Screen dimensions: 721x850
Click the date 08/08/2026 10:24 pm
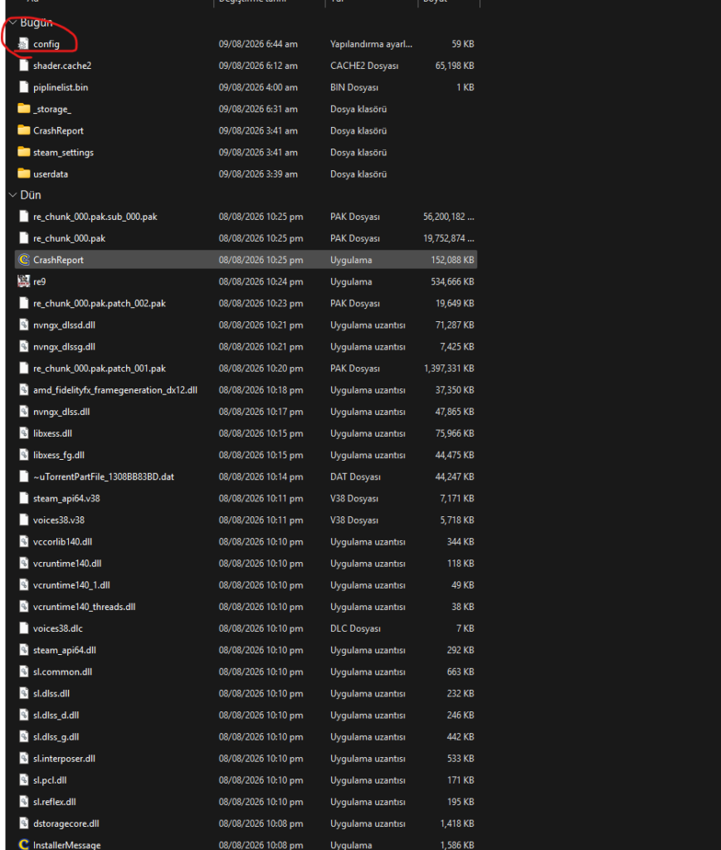[261, 281]
